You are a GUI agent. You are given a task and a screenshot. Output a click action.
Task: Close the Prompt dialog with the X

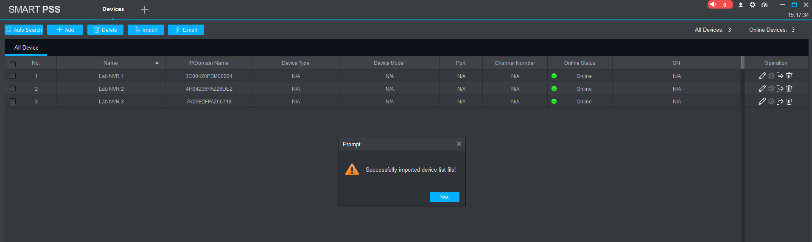pos(459,144)
